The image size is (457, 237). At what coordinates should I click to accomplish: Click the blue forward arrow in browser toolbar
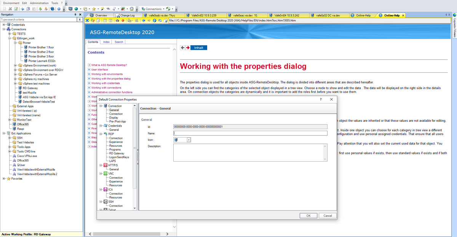pos(149,20)
